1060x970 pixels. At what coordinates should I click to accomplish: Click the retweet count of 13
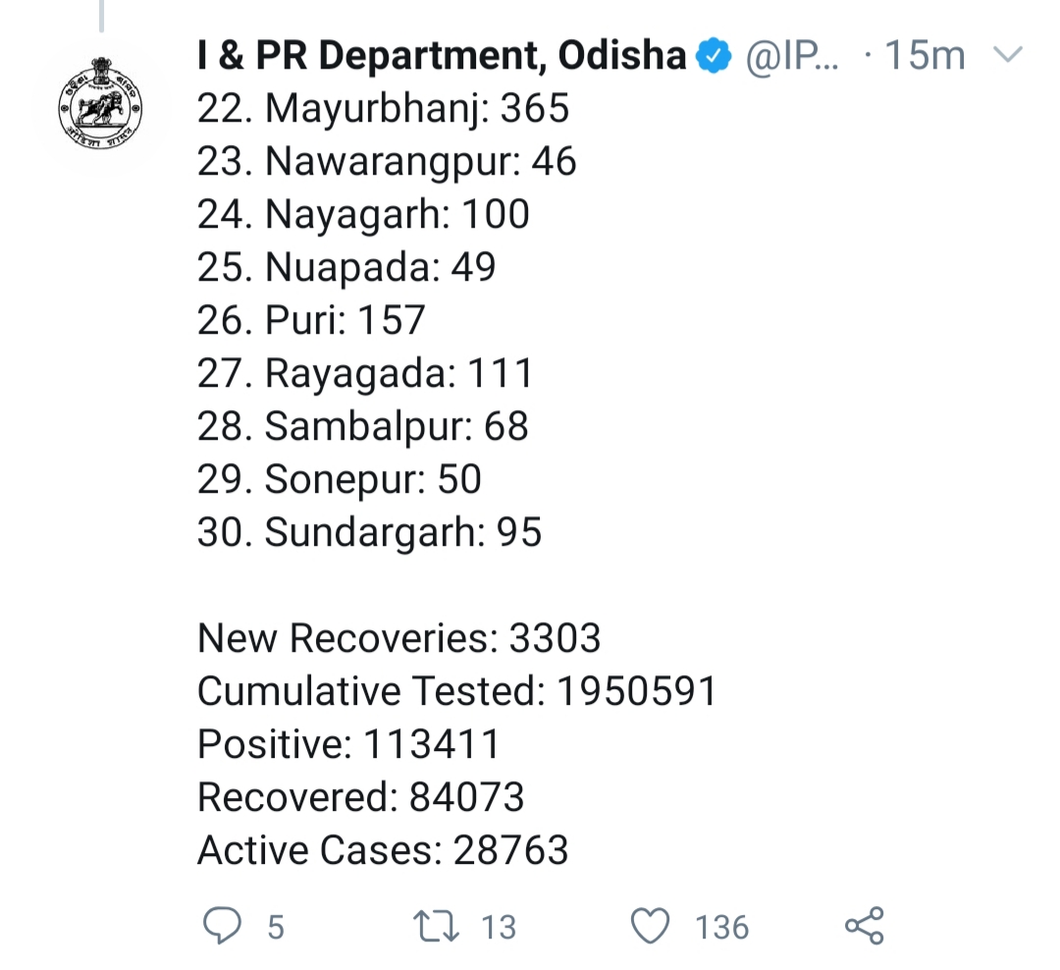pos(499,927)
